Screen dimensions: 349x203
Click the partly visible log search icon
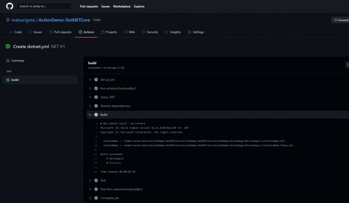coord(347,65)
